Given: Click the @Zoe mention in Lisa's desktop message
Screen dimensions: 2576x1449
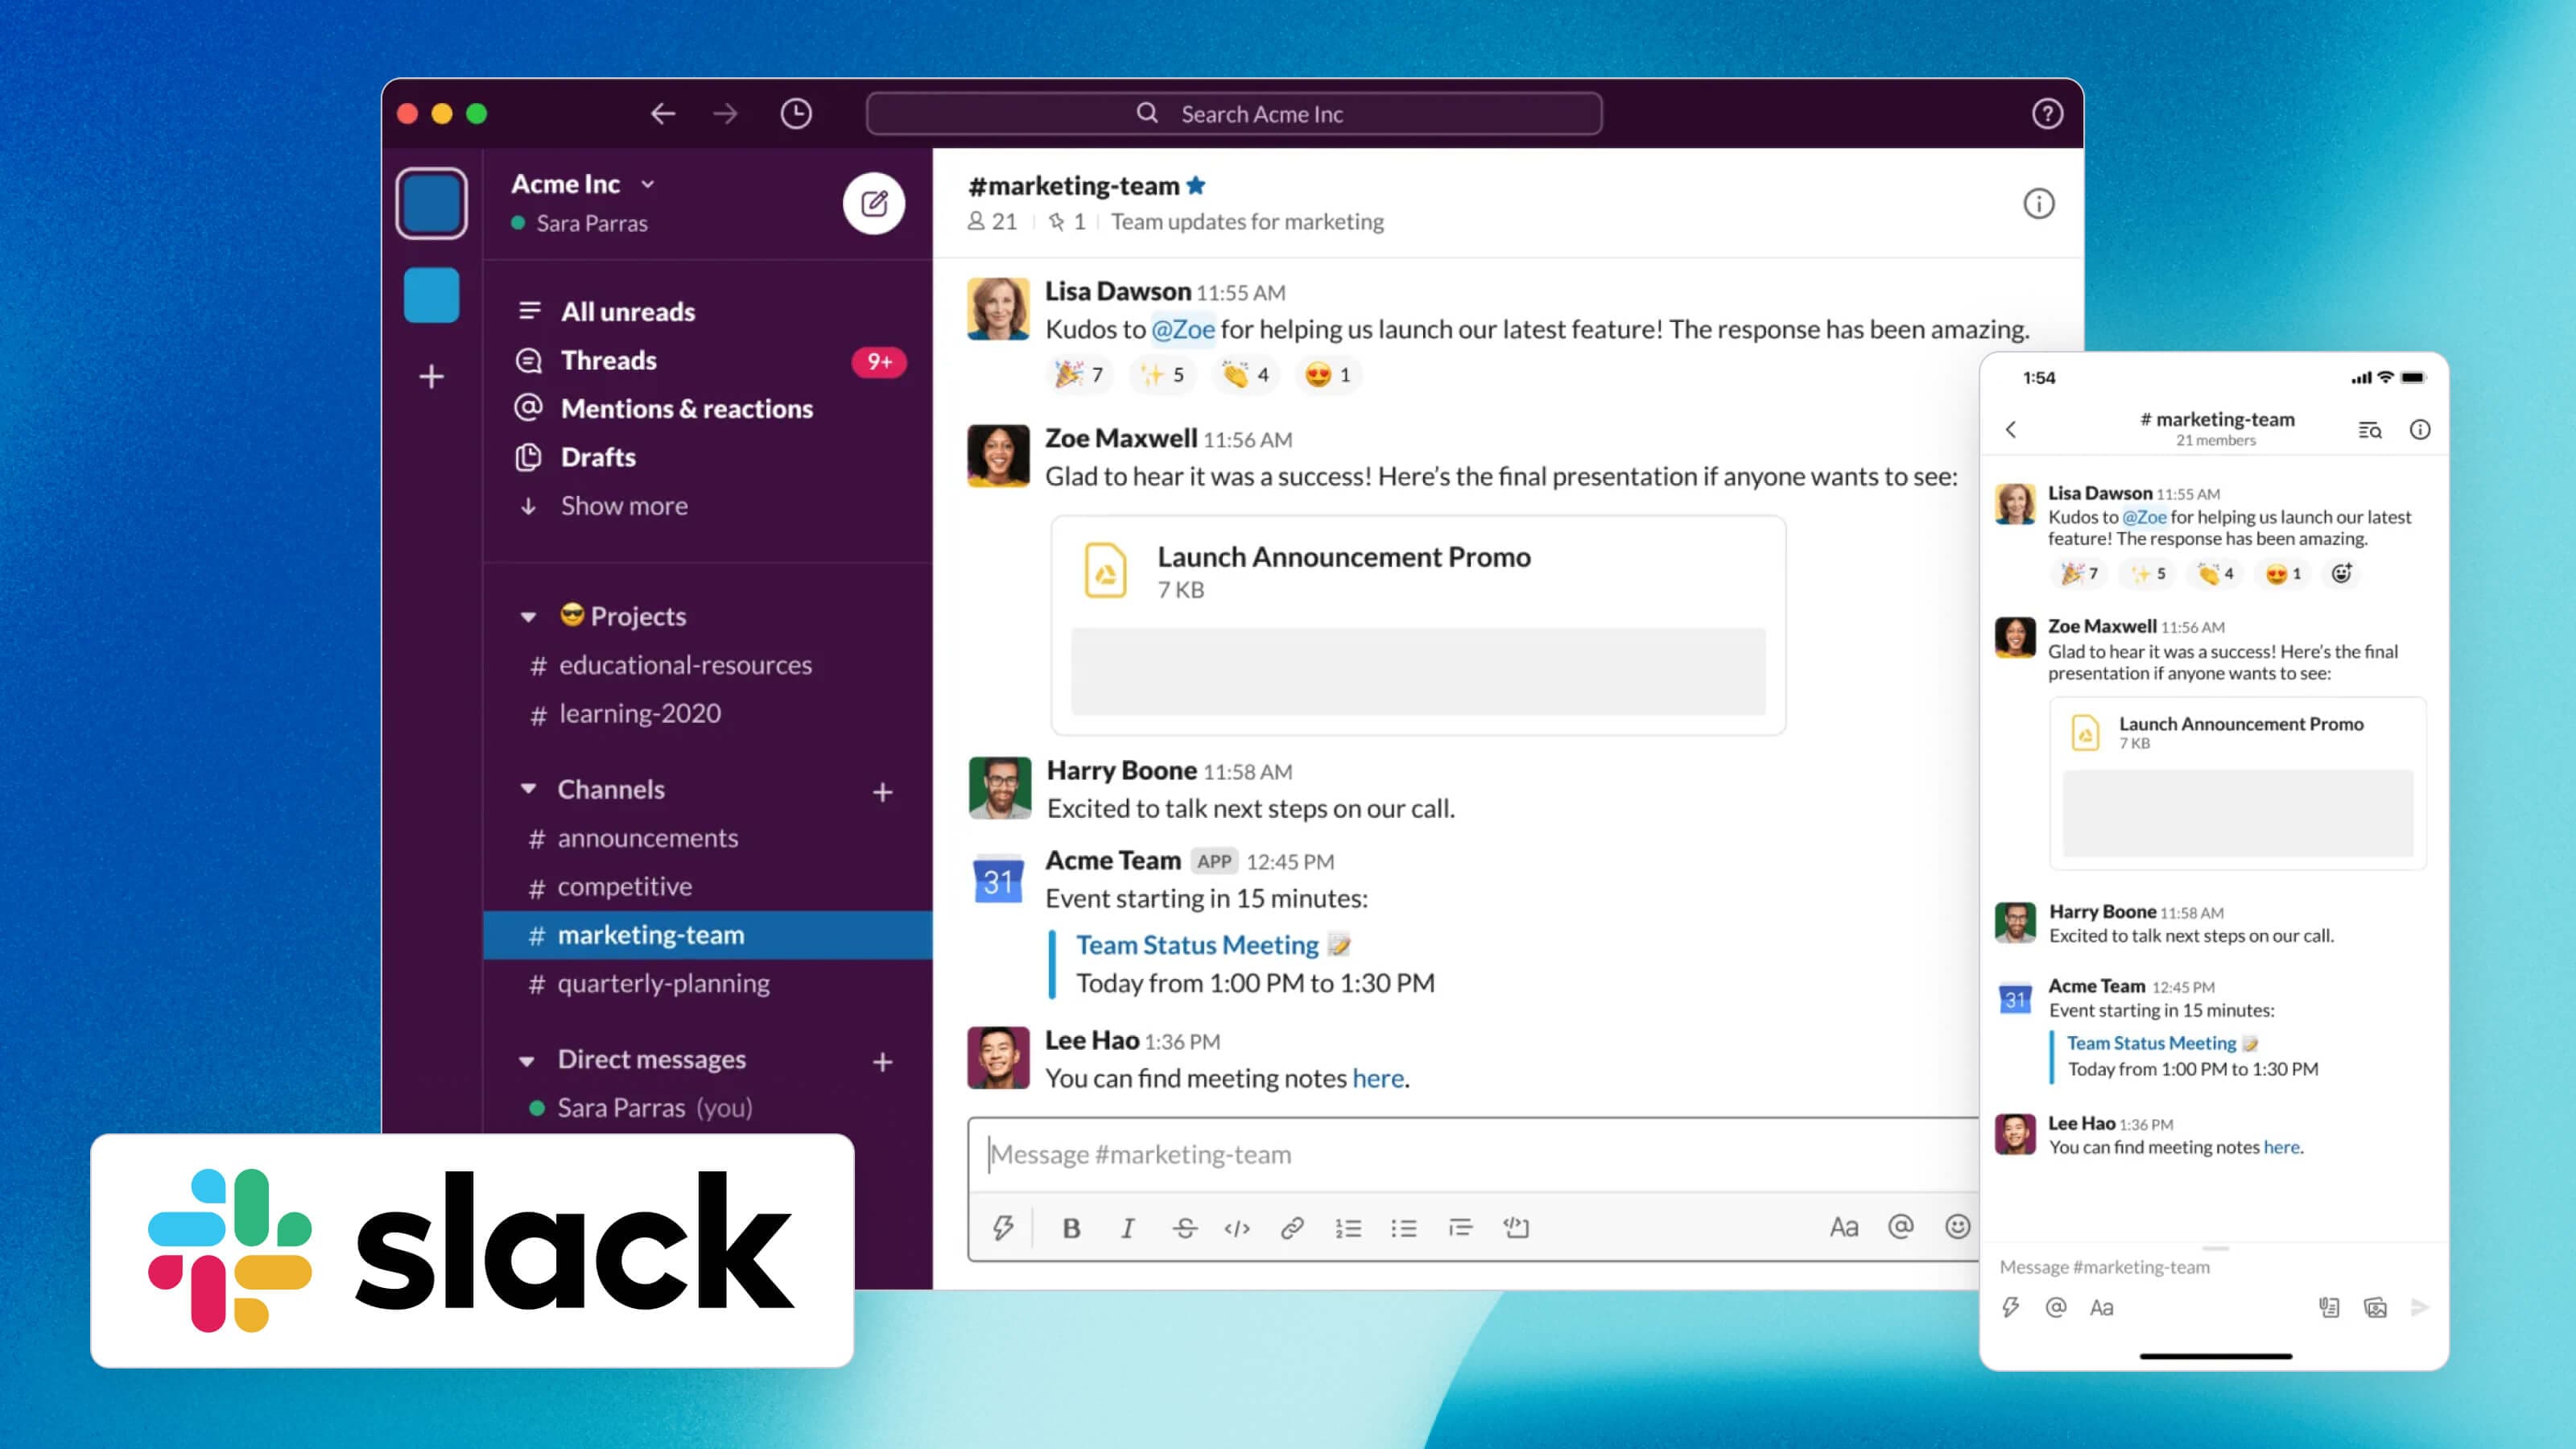Looking at the screenshot, I should (1183, 329).
